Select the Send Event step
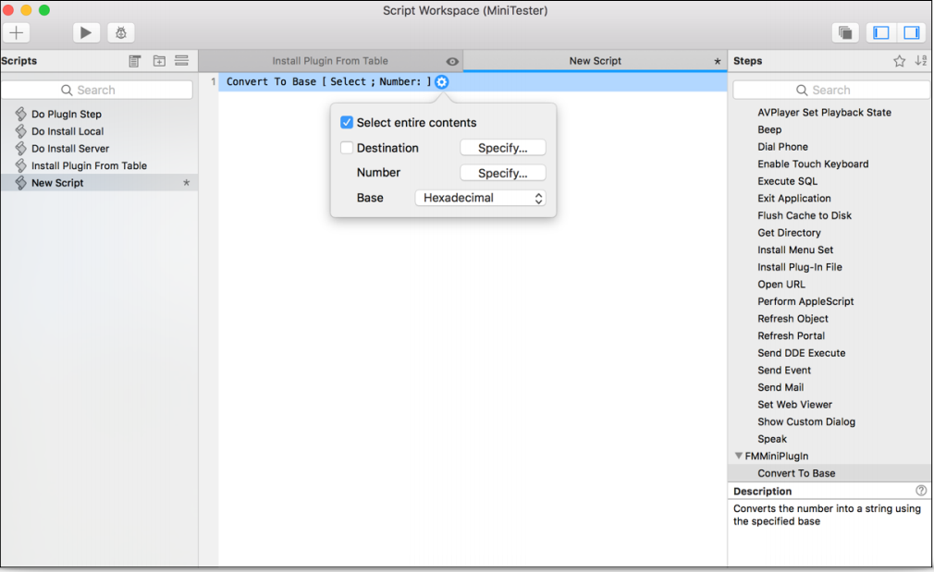934x572 pixels. tap(784, 371)
